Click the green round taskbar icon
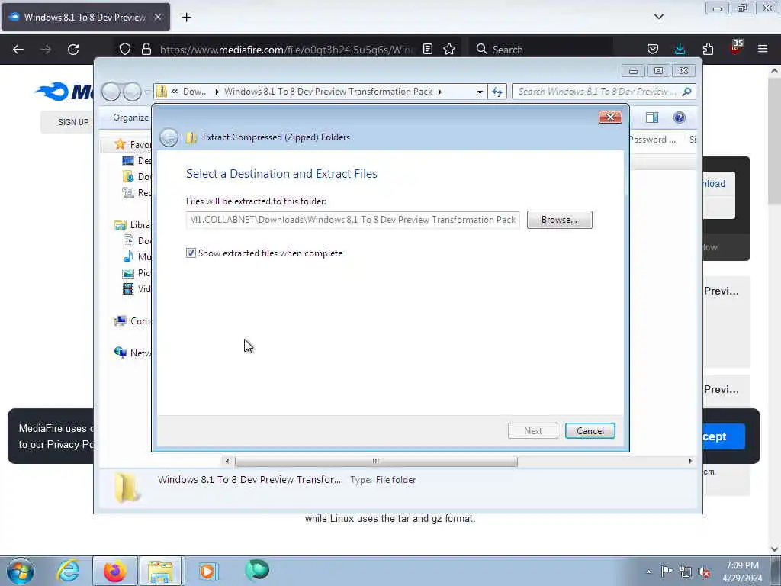781x586 pixels. tap(257, 570)
